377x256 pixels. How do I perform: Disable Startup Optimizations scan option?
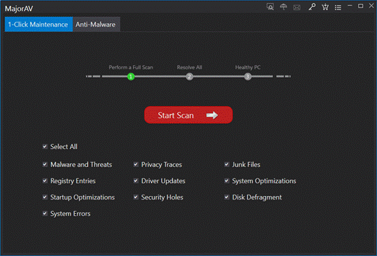pos(45,197)
